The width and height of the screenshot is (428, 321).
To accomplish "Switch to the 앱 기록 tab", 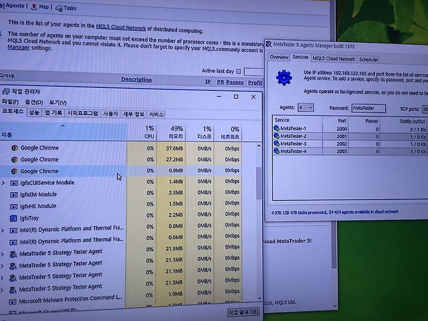I will tap(53, 113).
